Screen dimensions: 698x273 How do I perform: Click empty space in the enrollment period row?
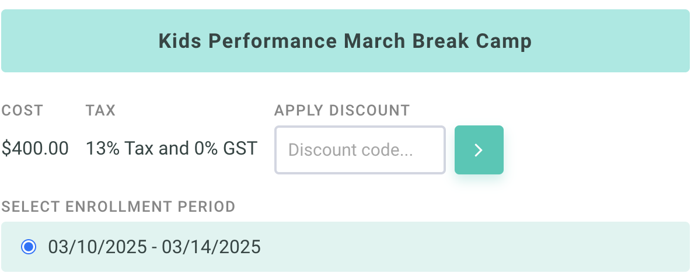pos(467,247)
